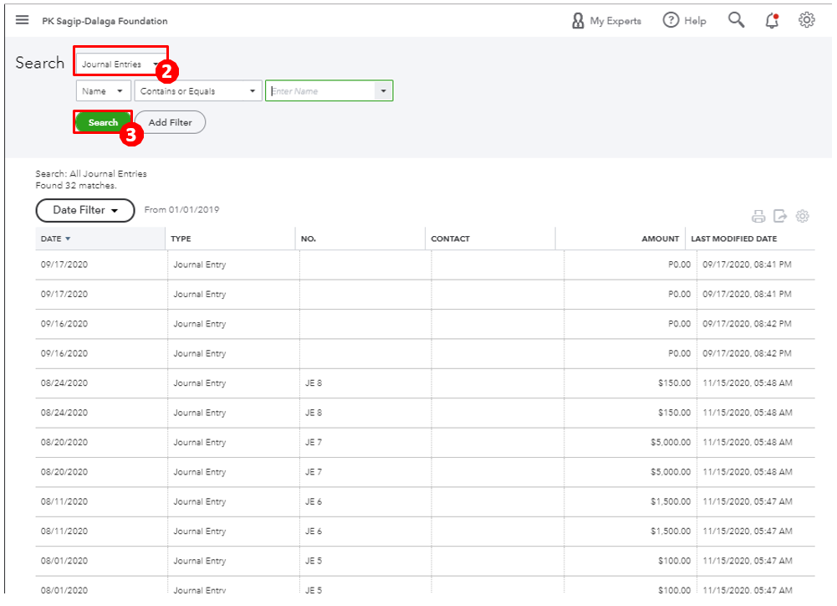Open first 09/17/2020 journal entry row
The width and height of the screenshot is (837, 606).
(x=425, y=264)
